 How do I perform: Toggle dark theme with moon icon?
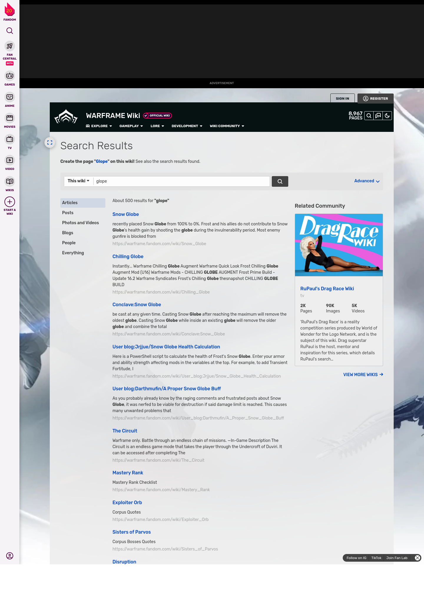(x=387, y=116)
